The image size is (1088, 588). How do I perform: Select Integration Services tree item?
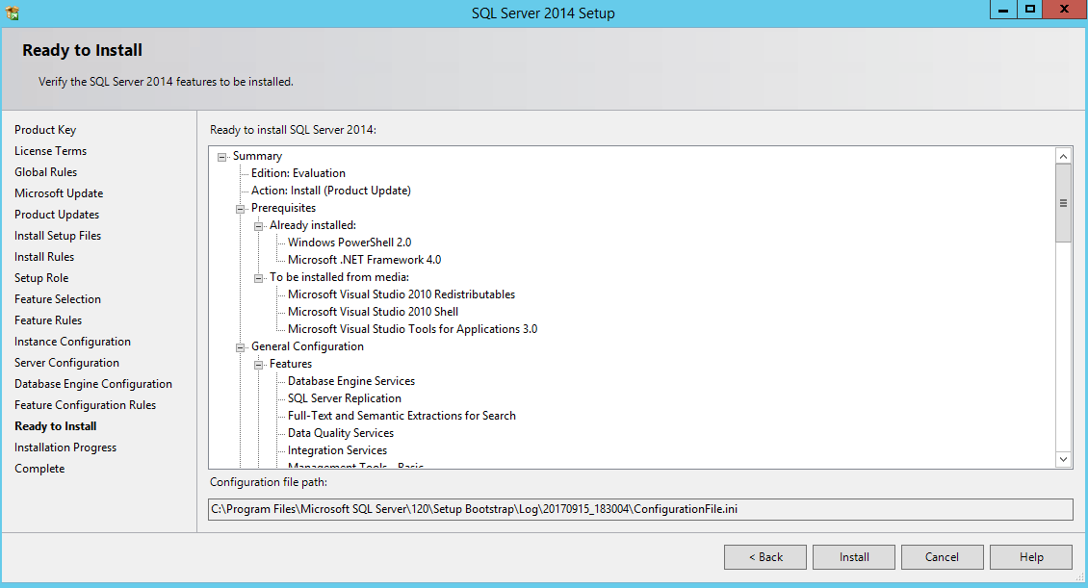point(337,450)
